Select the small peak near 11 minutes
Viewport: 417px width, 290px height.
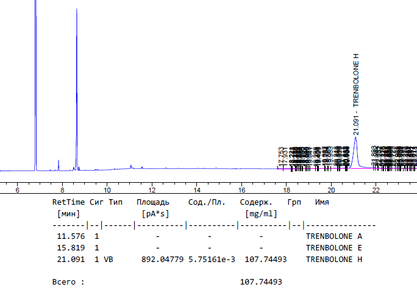[x=130, y=166]
